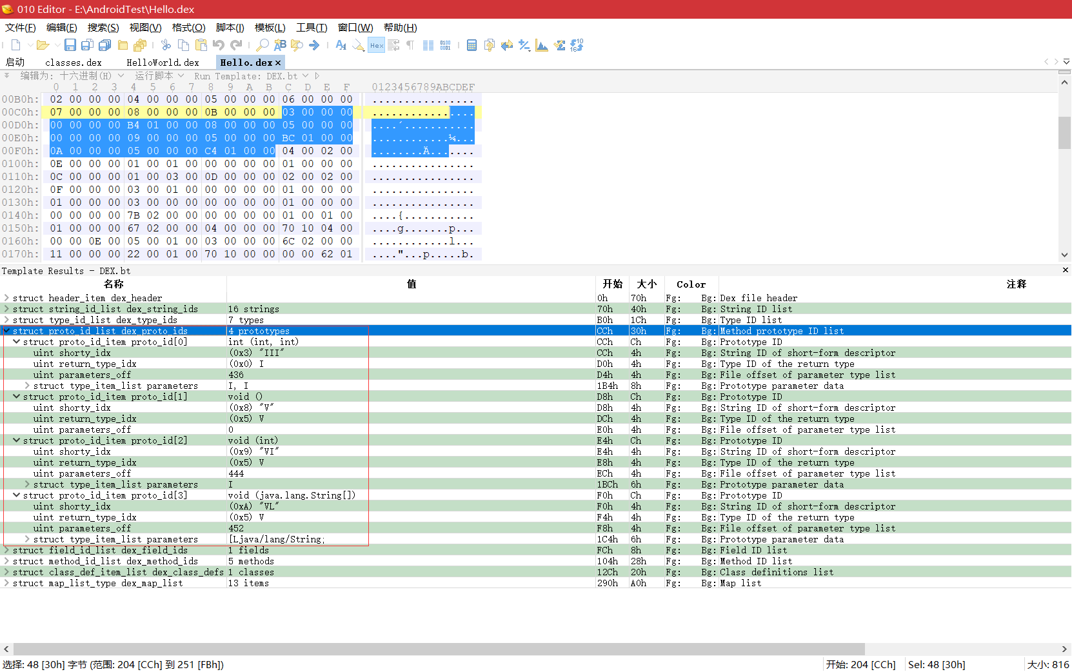Viewport: 1072px width, 672px height.
Task: Click the Save All icon
Action: click(104, 45)
